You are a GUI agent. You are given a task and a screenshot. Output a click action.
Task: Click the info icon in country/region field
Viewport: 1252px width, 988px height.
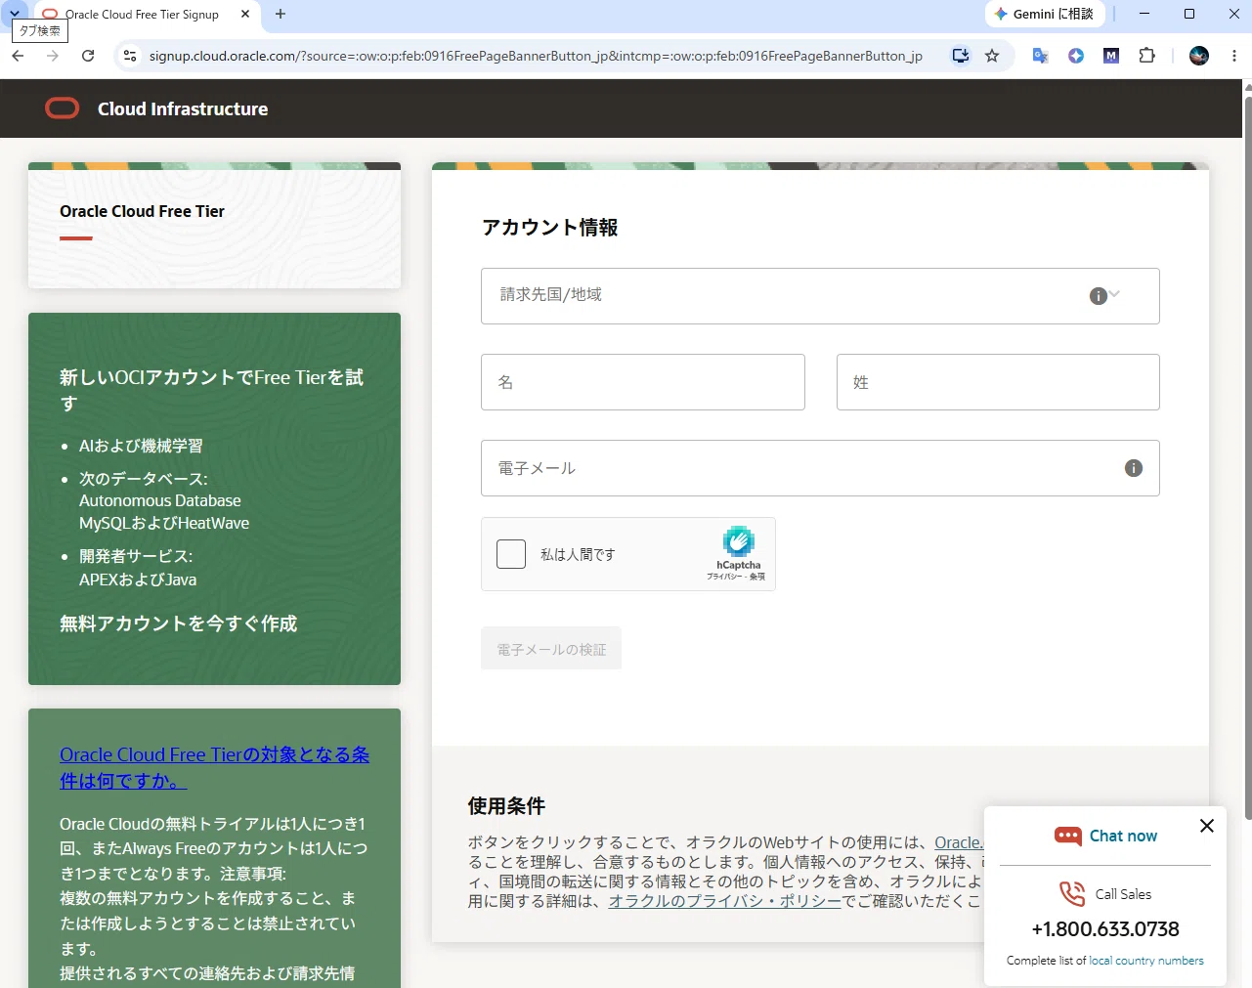coord(1099,296)
